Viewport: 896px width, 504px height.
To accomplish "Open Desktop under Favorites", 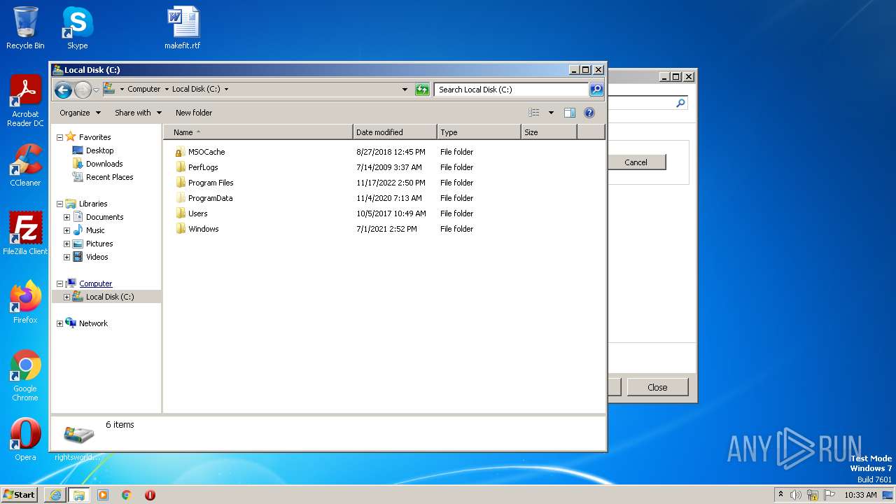I will 99,150.
